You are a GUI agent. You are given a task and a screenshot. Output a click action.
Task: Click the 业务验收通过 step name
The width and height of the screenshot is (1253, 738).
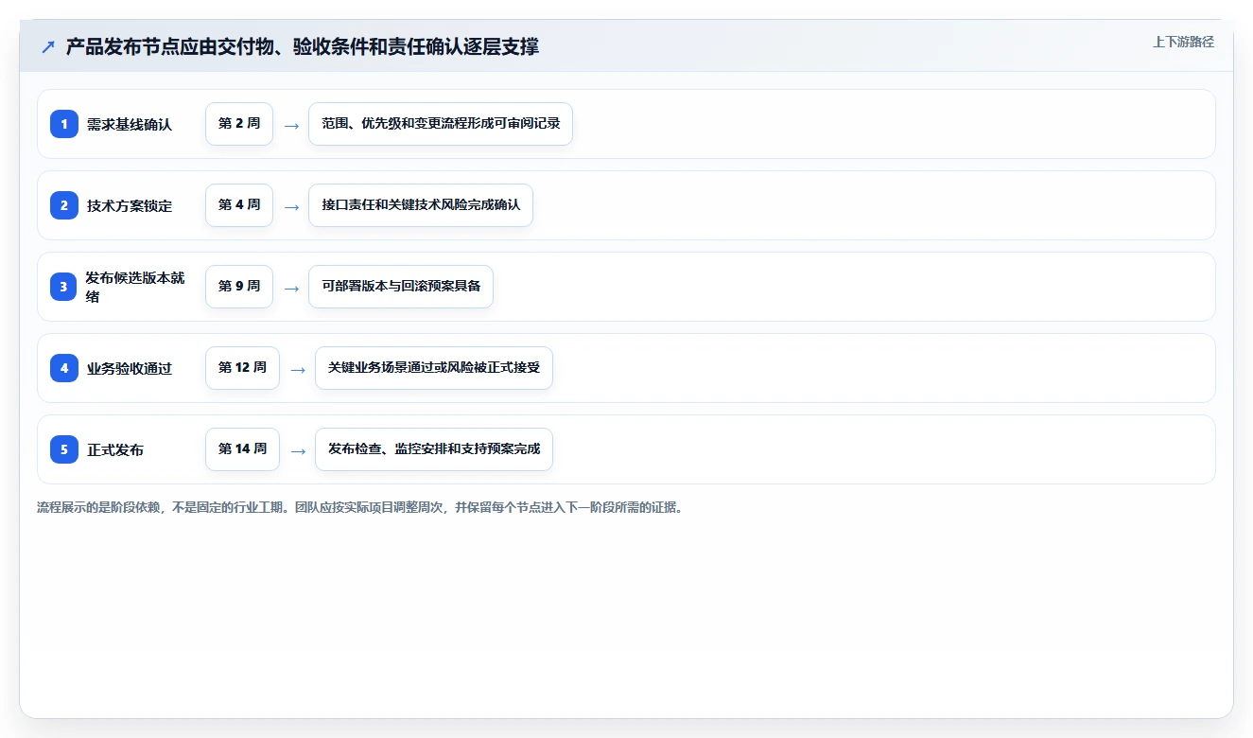coord(130,368)
